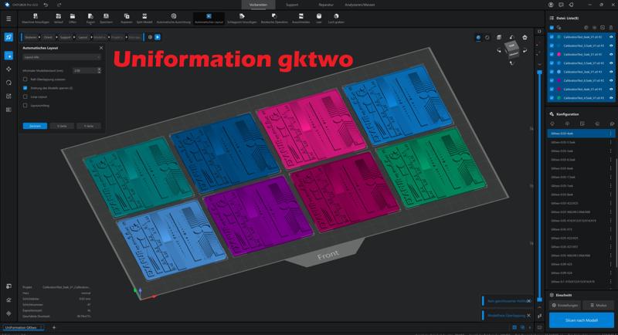The image size is (618, 335).
Task: Click the Loch graben tool icon
Action: [336, 18]
